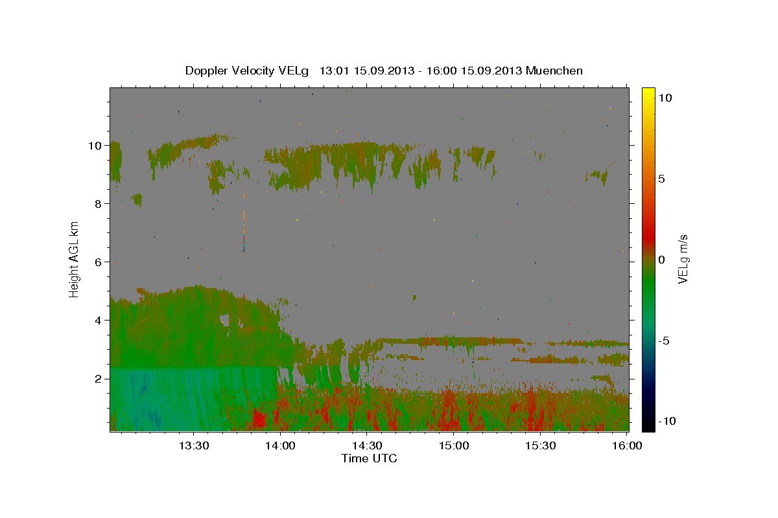Viewport: 778px width, 518px height.
Task: Click the colorbar value 10 label
Action: pos(665,97)
